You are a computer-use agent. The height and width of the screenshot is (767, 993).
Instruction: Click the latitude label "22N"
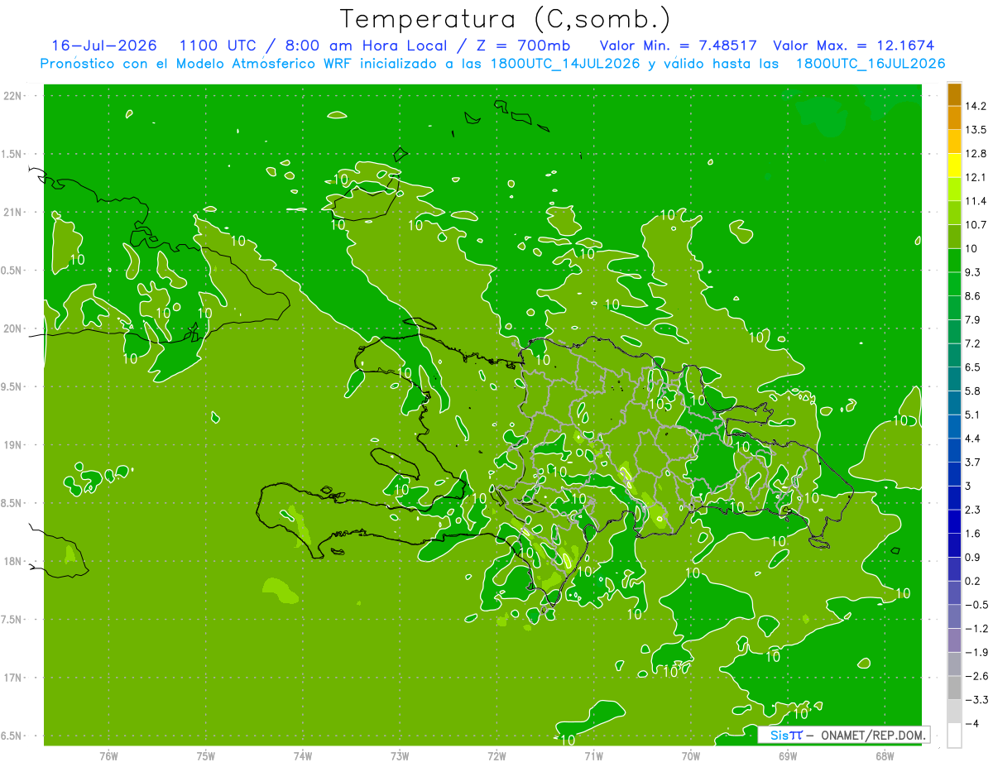pos(13,96)
